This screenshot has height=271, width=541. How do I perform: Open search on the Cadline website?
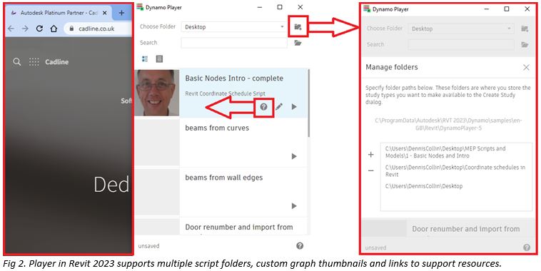pos(16,62)
